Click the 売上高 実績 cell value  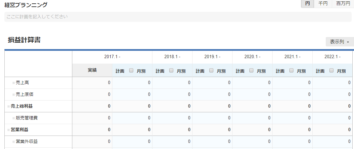109,83
